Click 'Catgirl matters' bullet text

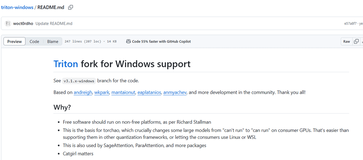(x=78, y=154)
